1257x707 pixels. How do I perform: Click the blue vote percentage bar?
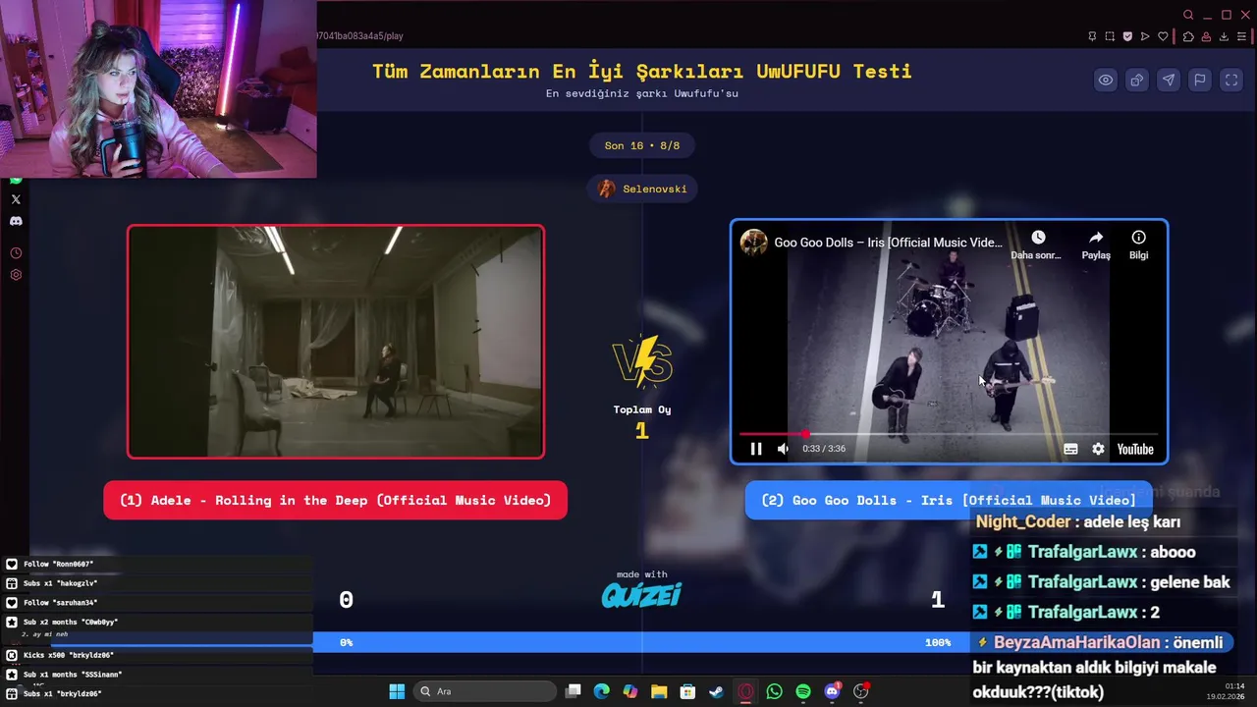pos(641,642)
